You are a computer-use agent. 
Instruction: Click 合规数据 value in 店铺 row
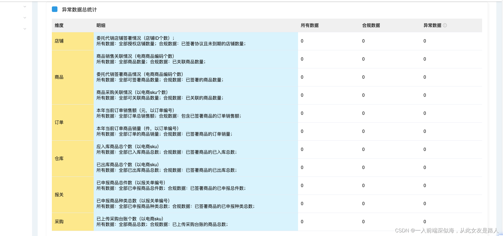click(x=363, y=41)
